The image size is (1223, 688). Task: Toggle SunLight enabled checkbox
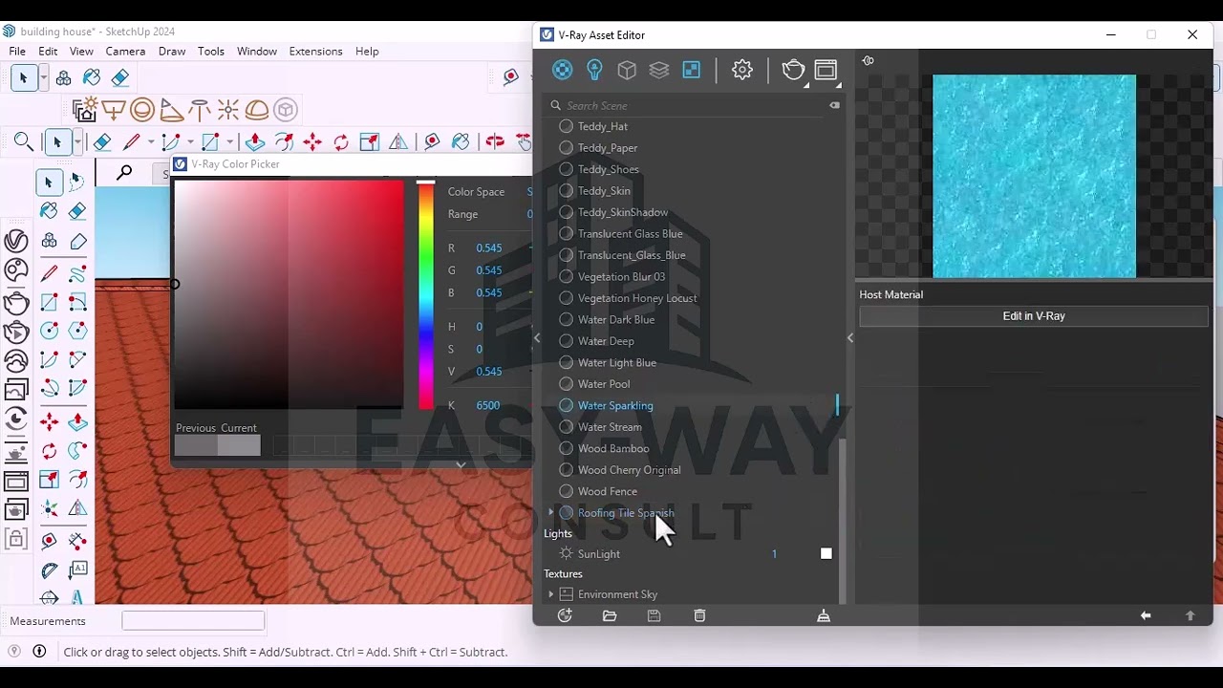coord(826,553)
